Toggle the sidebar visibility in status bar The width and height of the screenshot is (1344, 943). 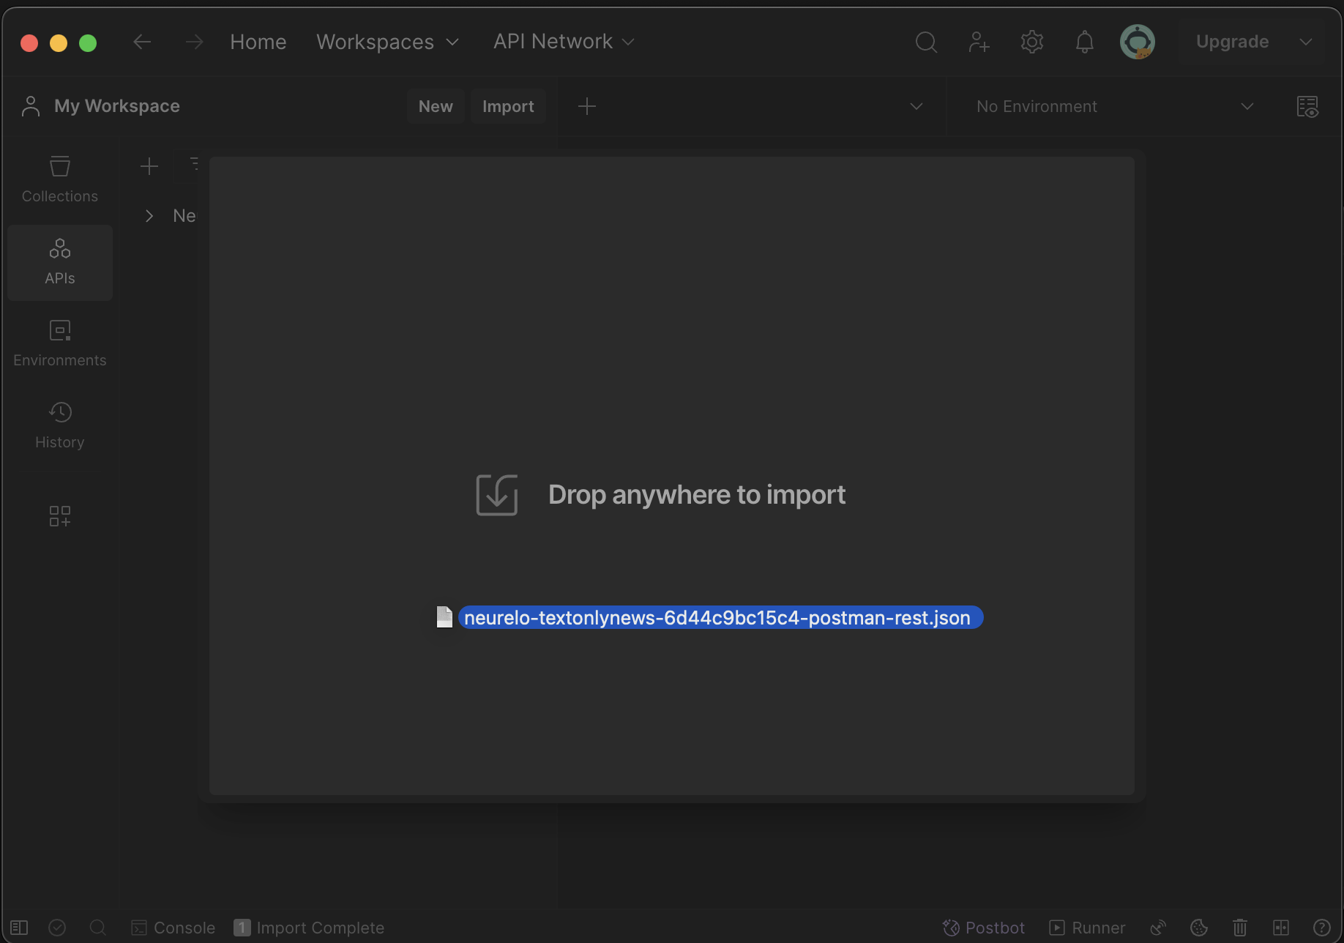pos(19,928)
